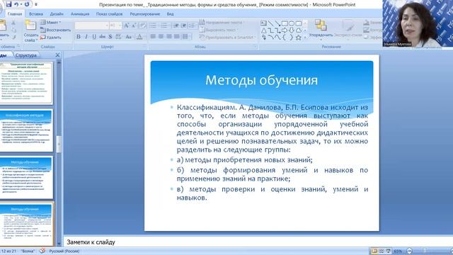453x255 pixels.
Task: Open the Упорядочить arrange dropdown
Action: coord(321,29)
